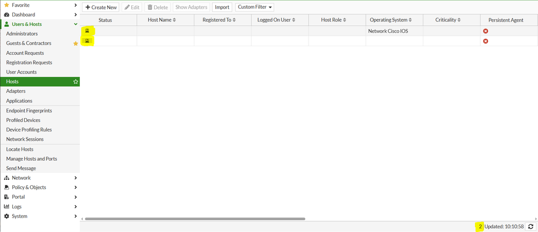Click the Delete button
The image size is (538, 232).
(x=157, y=7)
